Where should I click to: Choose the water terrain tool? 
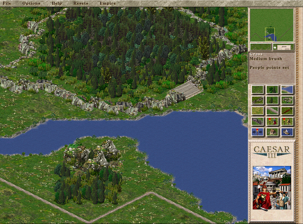(287, 90)
